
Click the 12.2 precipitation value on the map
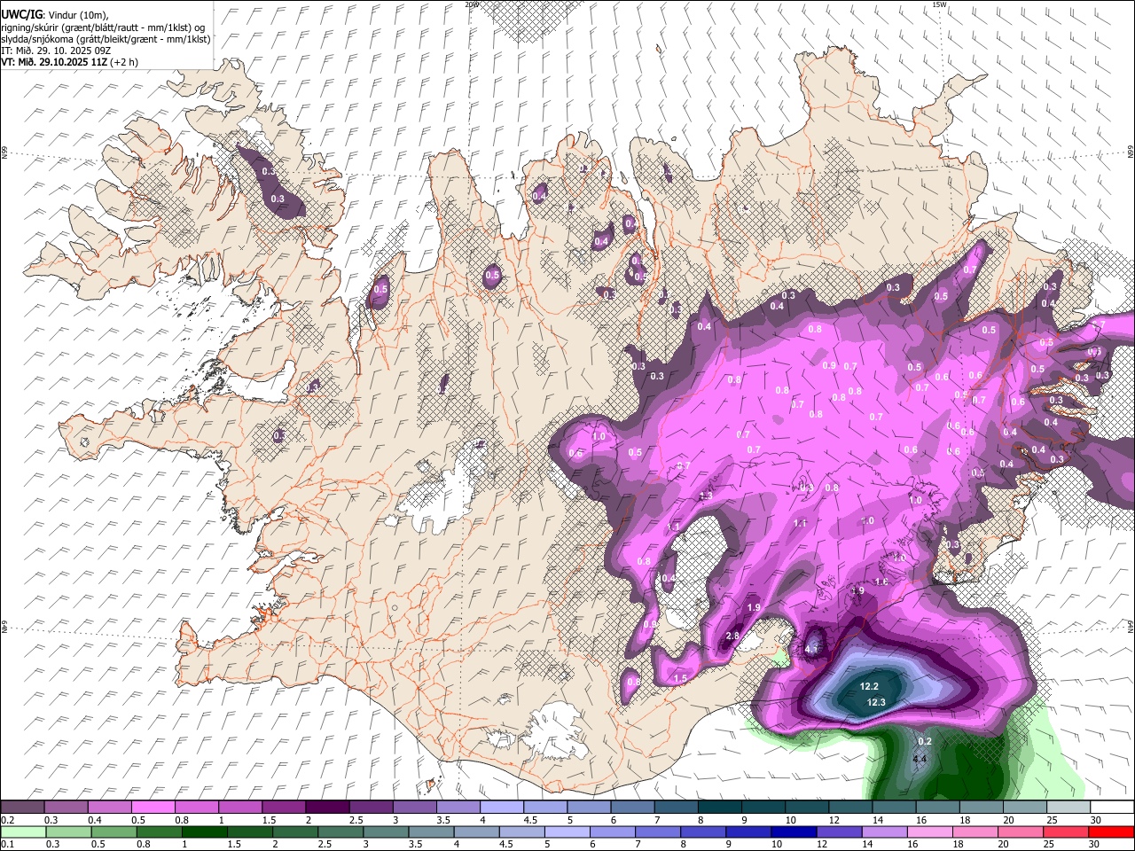tap(869, 686)
